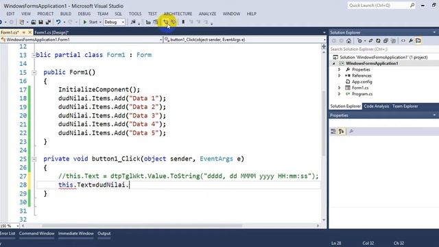Collapse the Form1() constructor at line 15
439x247 pixels.
34,73
